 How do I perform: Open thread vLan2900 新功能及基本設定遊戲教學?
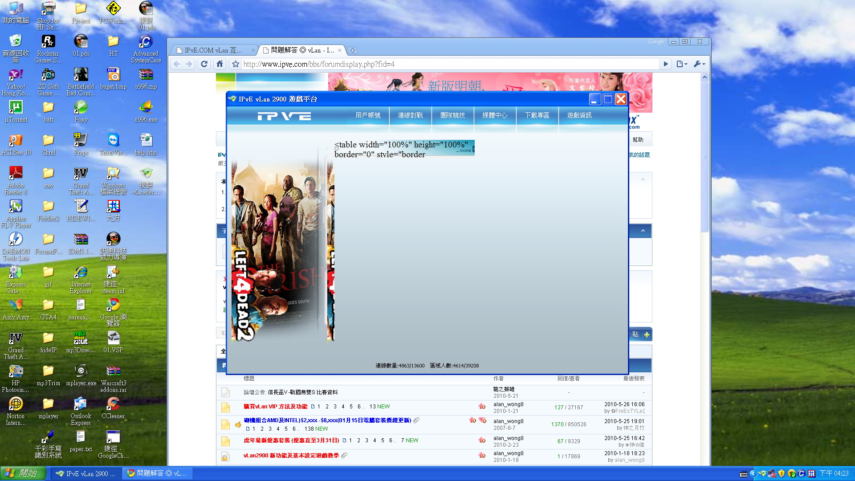pos(291,456)
